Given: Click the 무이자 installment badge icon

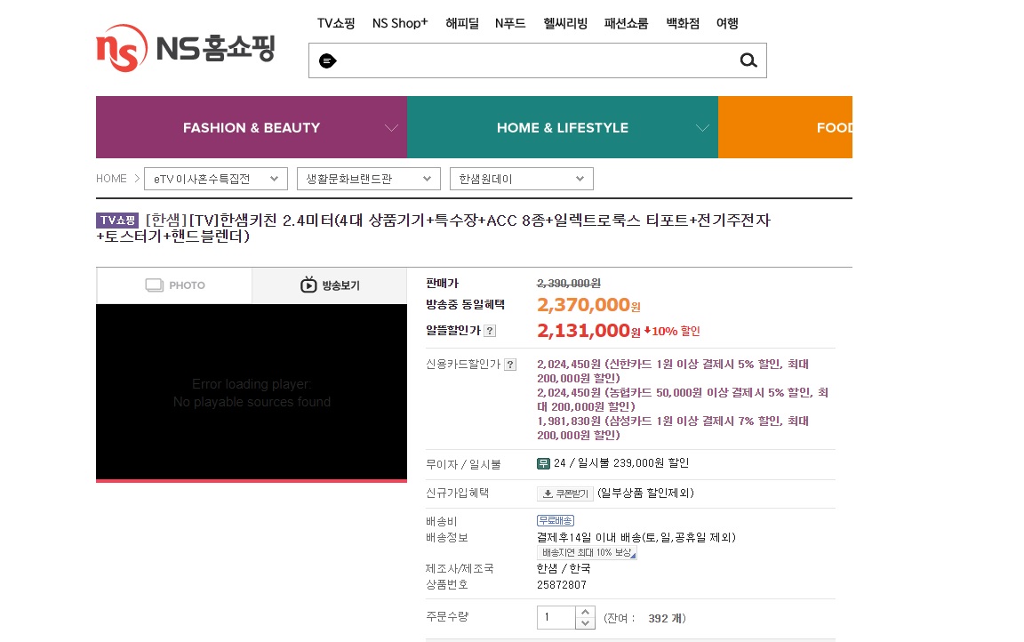Looking at the screenshot, I should [543, 463].
